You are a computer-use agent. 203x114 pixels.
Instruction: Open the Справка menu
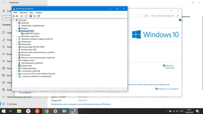coord(39,12)
